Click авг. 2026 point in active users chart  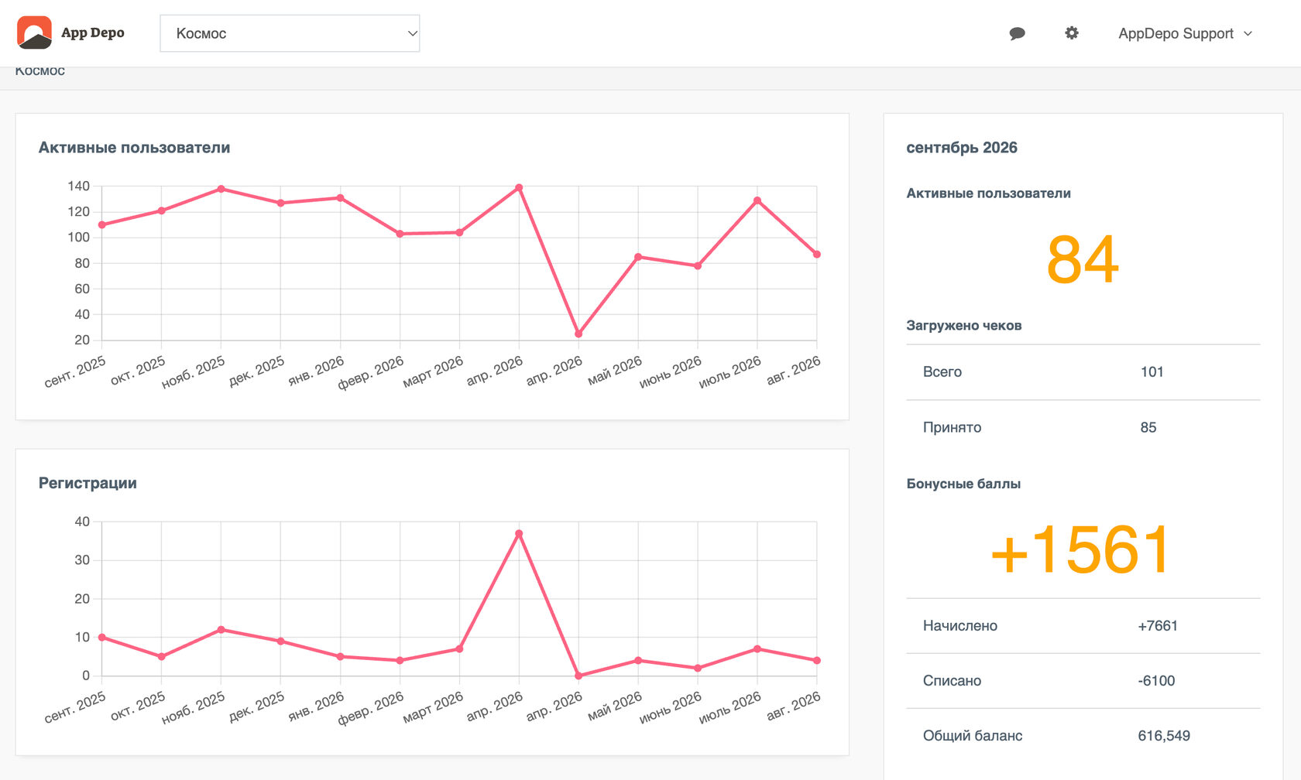(817, 255)
